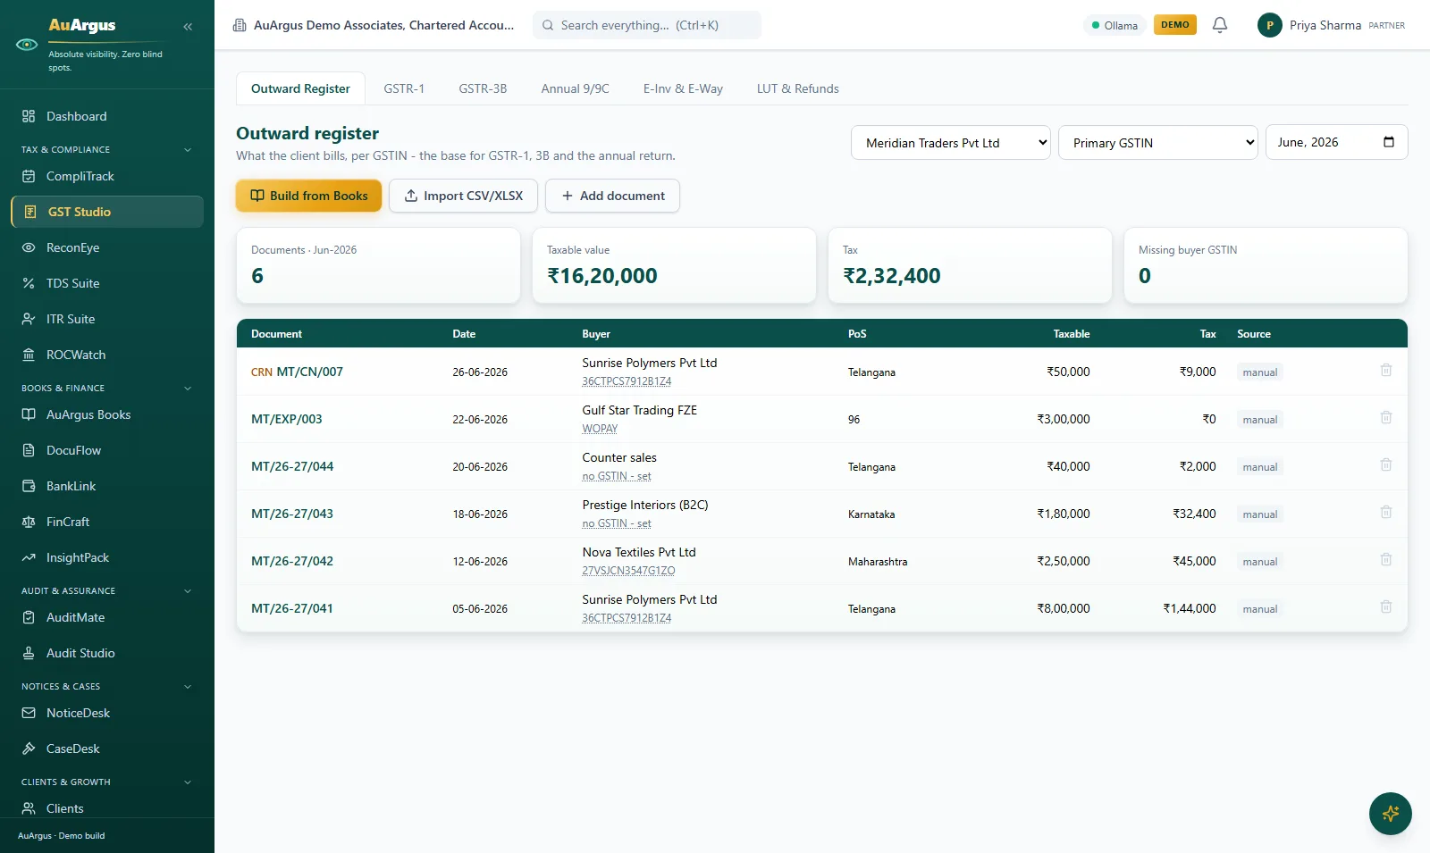1430x853 pixels.
Task: Open the Clients section
Action: 107,807
